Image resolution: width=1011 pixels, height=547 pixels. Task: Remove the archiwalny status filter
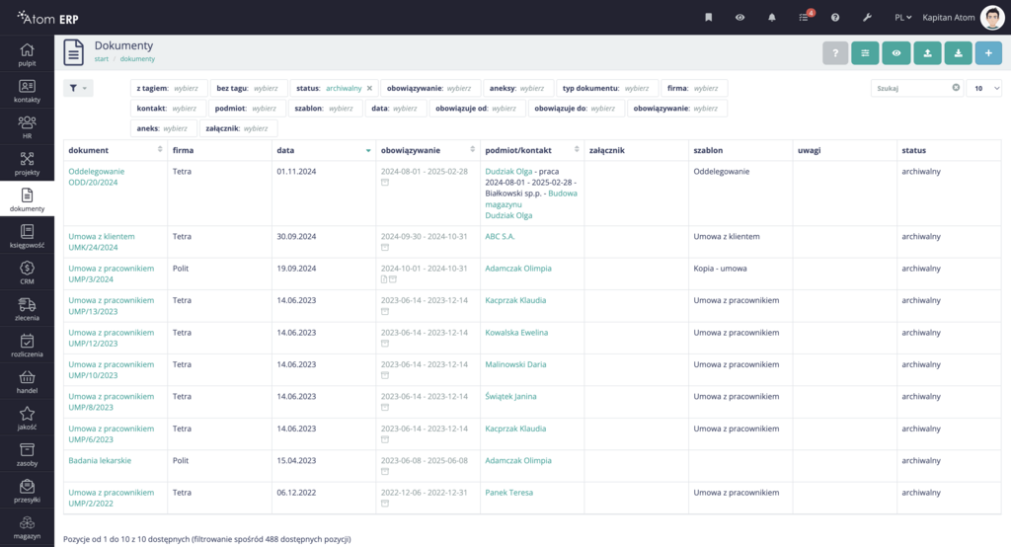coord(369,89)
